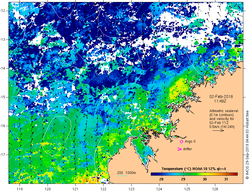Image resolution: width=249 pixels, height=192 pixels.
Task: Click the 'Altimetric sealevel' text
Action: click(224, 111)
